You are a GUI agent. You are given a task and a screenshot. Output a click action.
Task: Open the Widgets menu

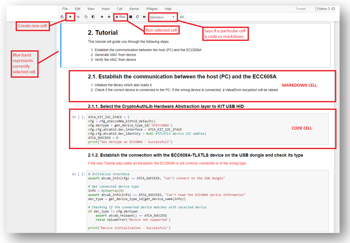pyautogui.click(x=152, y=9)
